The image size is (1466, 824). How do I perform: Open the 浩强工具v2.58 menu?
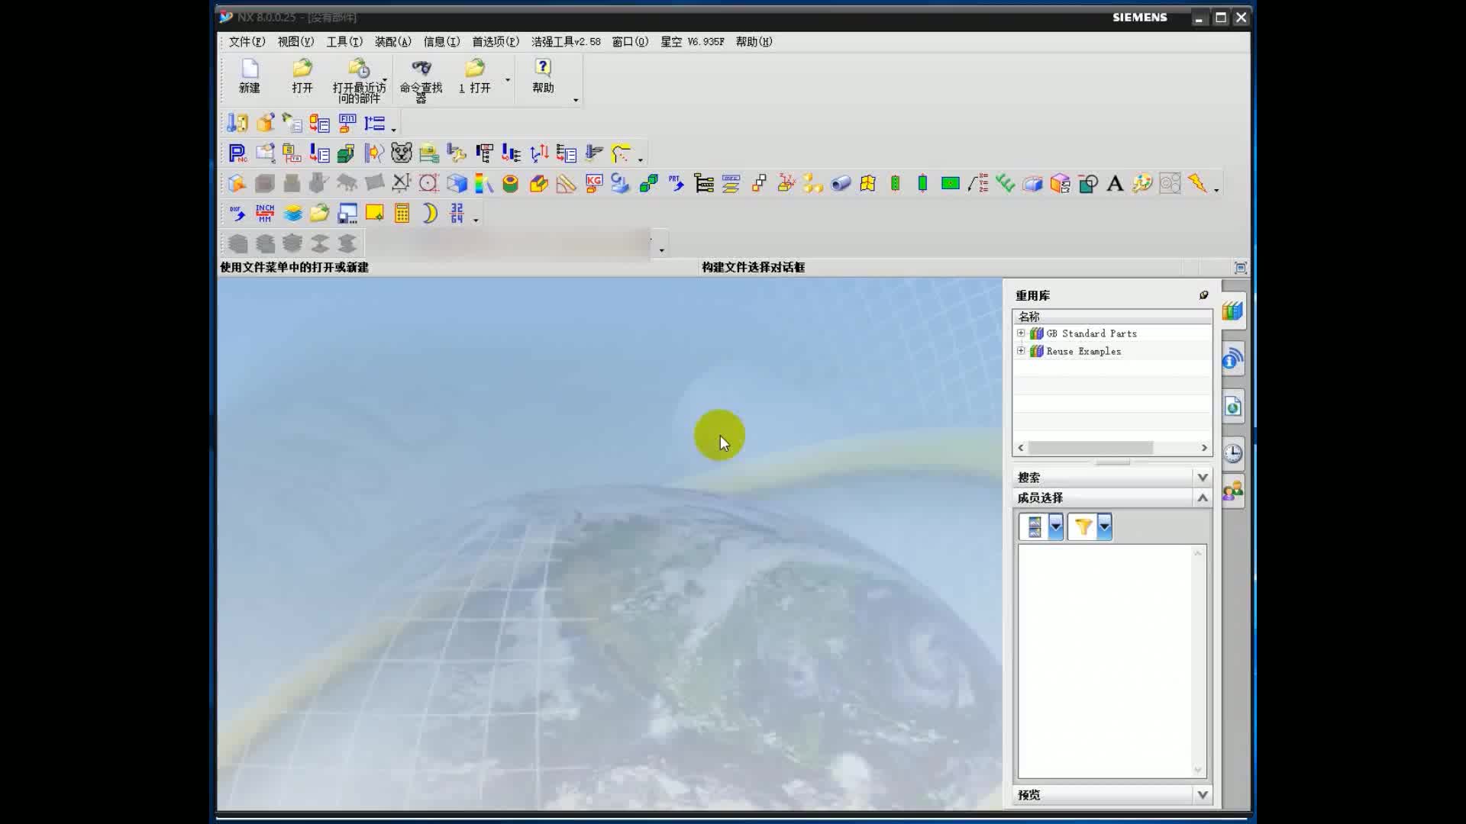pyautogui.click(x=566, y=42)
